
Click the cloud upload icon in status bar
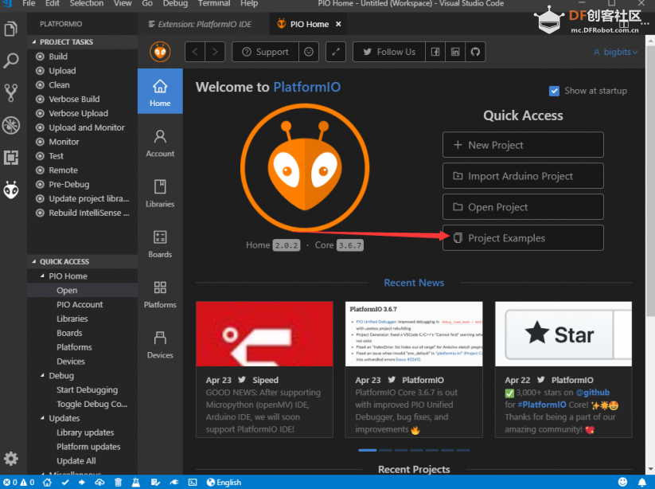click(99, 483)
